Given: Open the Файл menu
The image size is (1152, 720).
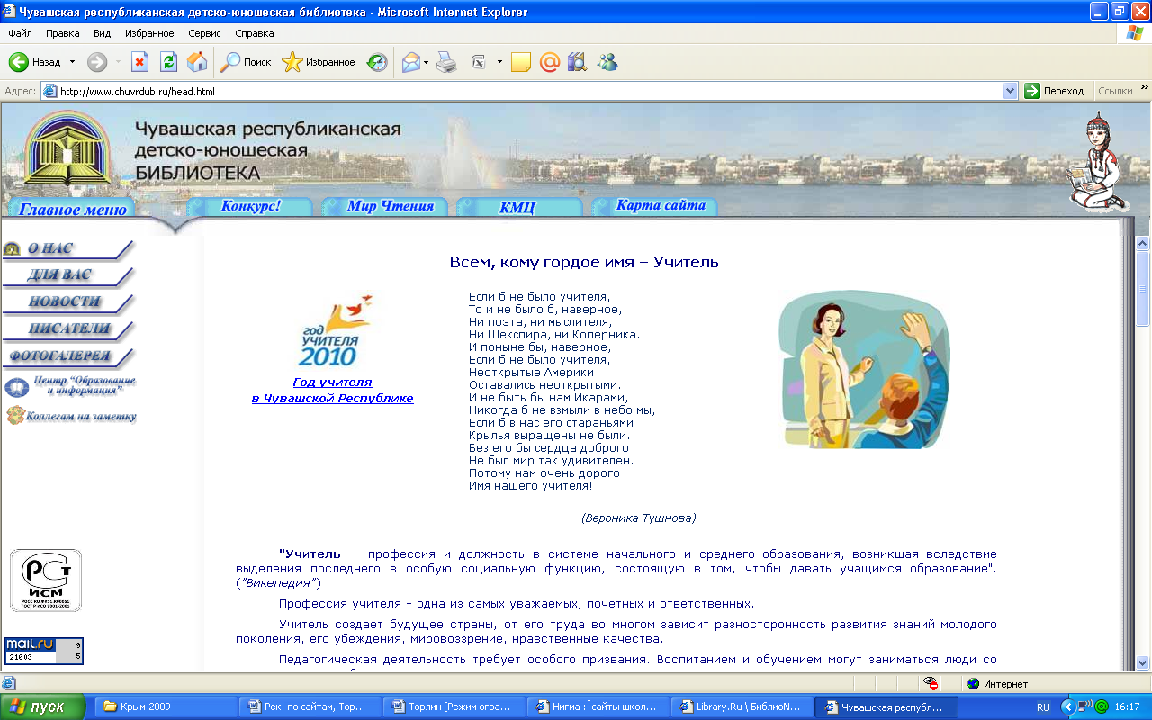Looking at the screenshot, I should click(x=20, y=33).
